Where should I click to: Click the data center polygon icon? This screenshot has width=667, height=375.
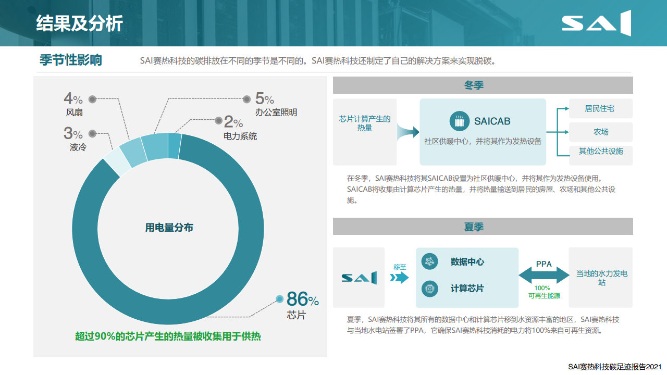coord(430,262)
